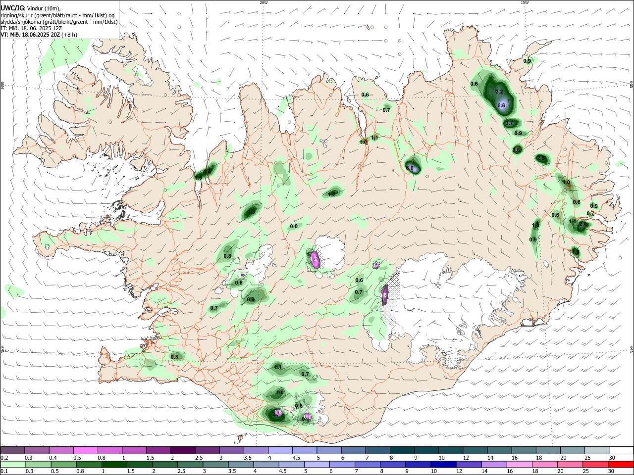This screenshot has width=634, height=475.
Task: Click the darkest green swatch between 1 and 1.5
Action: pos(114,464)
